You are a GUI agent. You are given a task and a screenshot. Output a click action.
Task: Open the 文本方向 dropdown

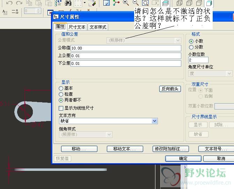click(108, 121)
